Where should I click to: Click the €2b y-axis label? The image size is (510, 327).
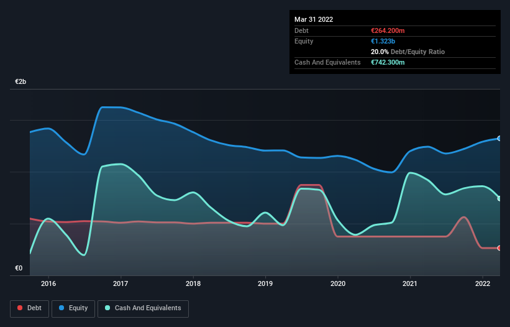point(20,81)
